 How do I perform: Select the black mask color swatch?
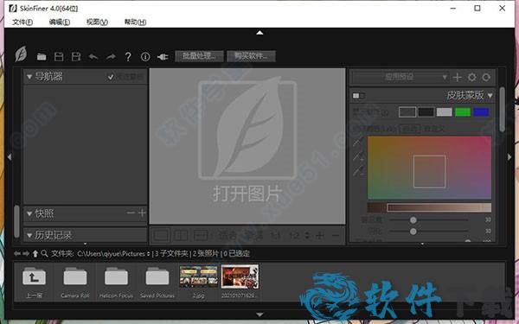(x=426, y=112)
